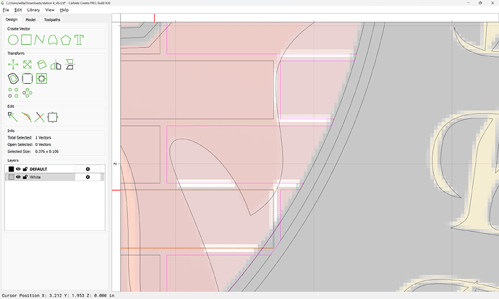Hide the DEFAULT layer with eye icon

[x=19, y=169]
